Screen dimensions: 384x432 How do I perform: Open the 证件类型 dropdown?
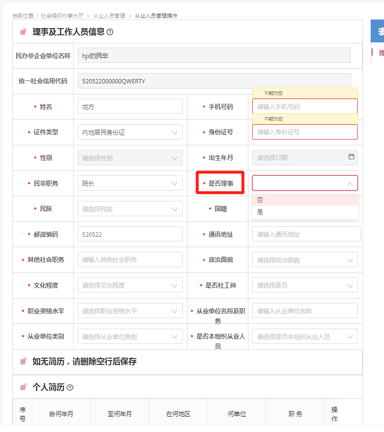[x=129, y=132]
